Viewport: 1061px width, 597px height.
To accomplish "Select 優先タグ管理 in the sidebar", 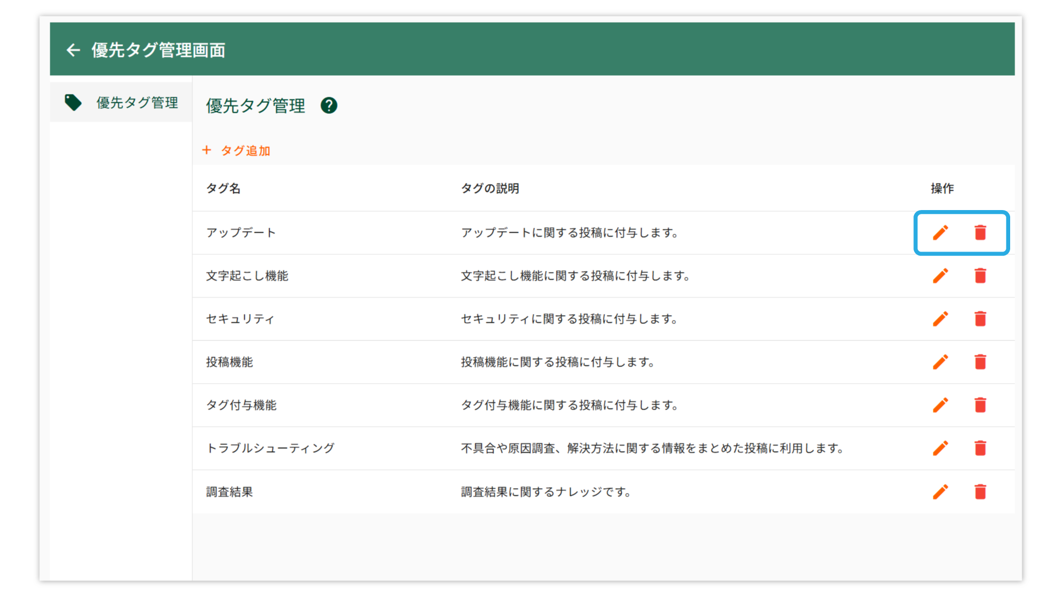I will pos(122,102).
